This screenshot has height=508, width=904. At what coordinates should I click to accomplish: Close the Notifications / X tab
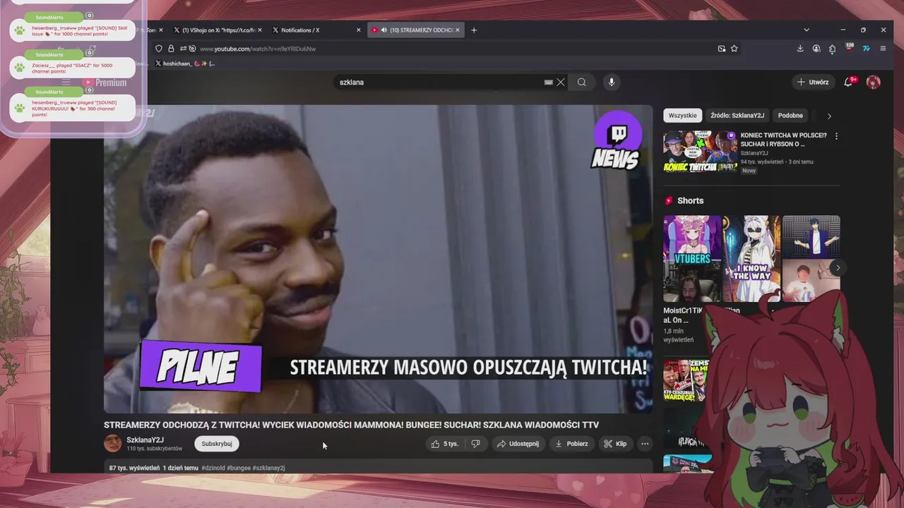(359, 30)
